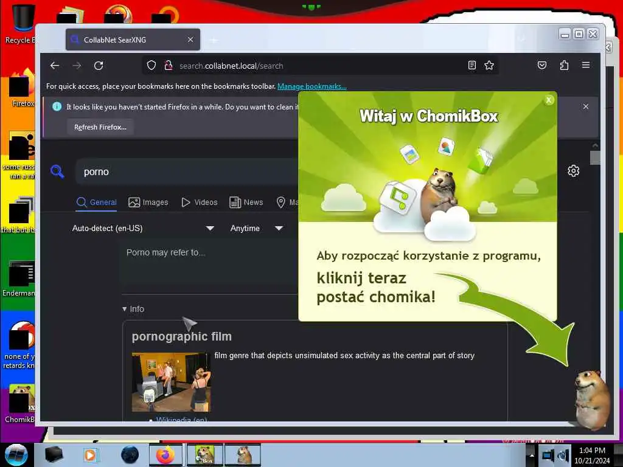Click the clock showing 1:04 PM
This screenshot has height=467, width=623.
point(592,451)
